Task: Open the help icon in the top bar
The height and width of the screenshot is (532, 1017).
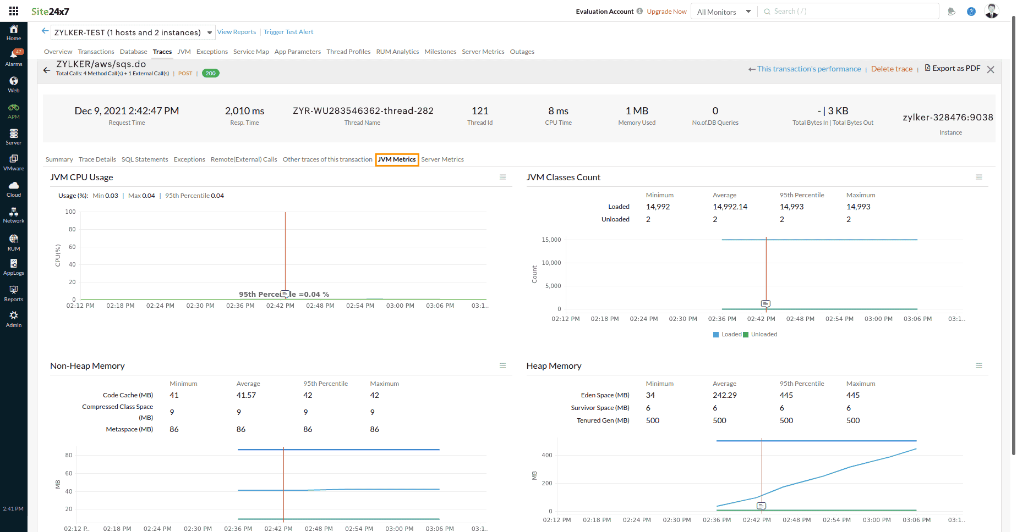Action: click(x=971, y=11)
